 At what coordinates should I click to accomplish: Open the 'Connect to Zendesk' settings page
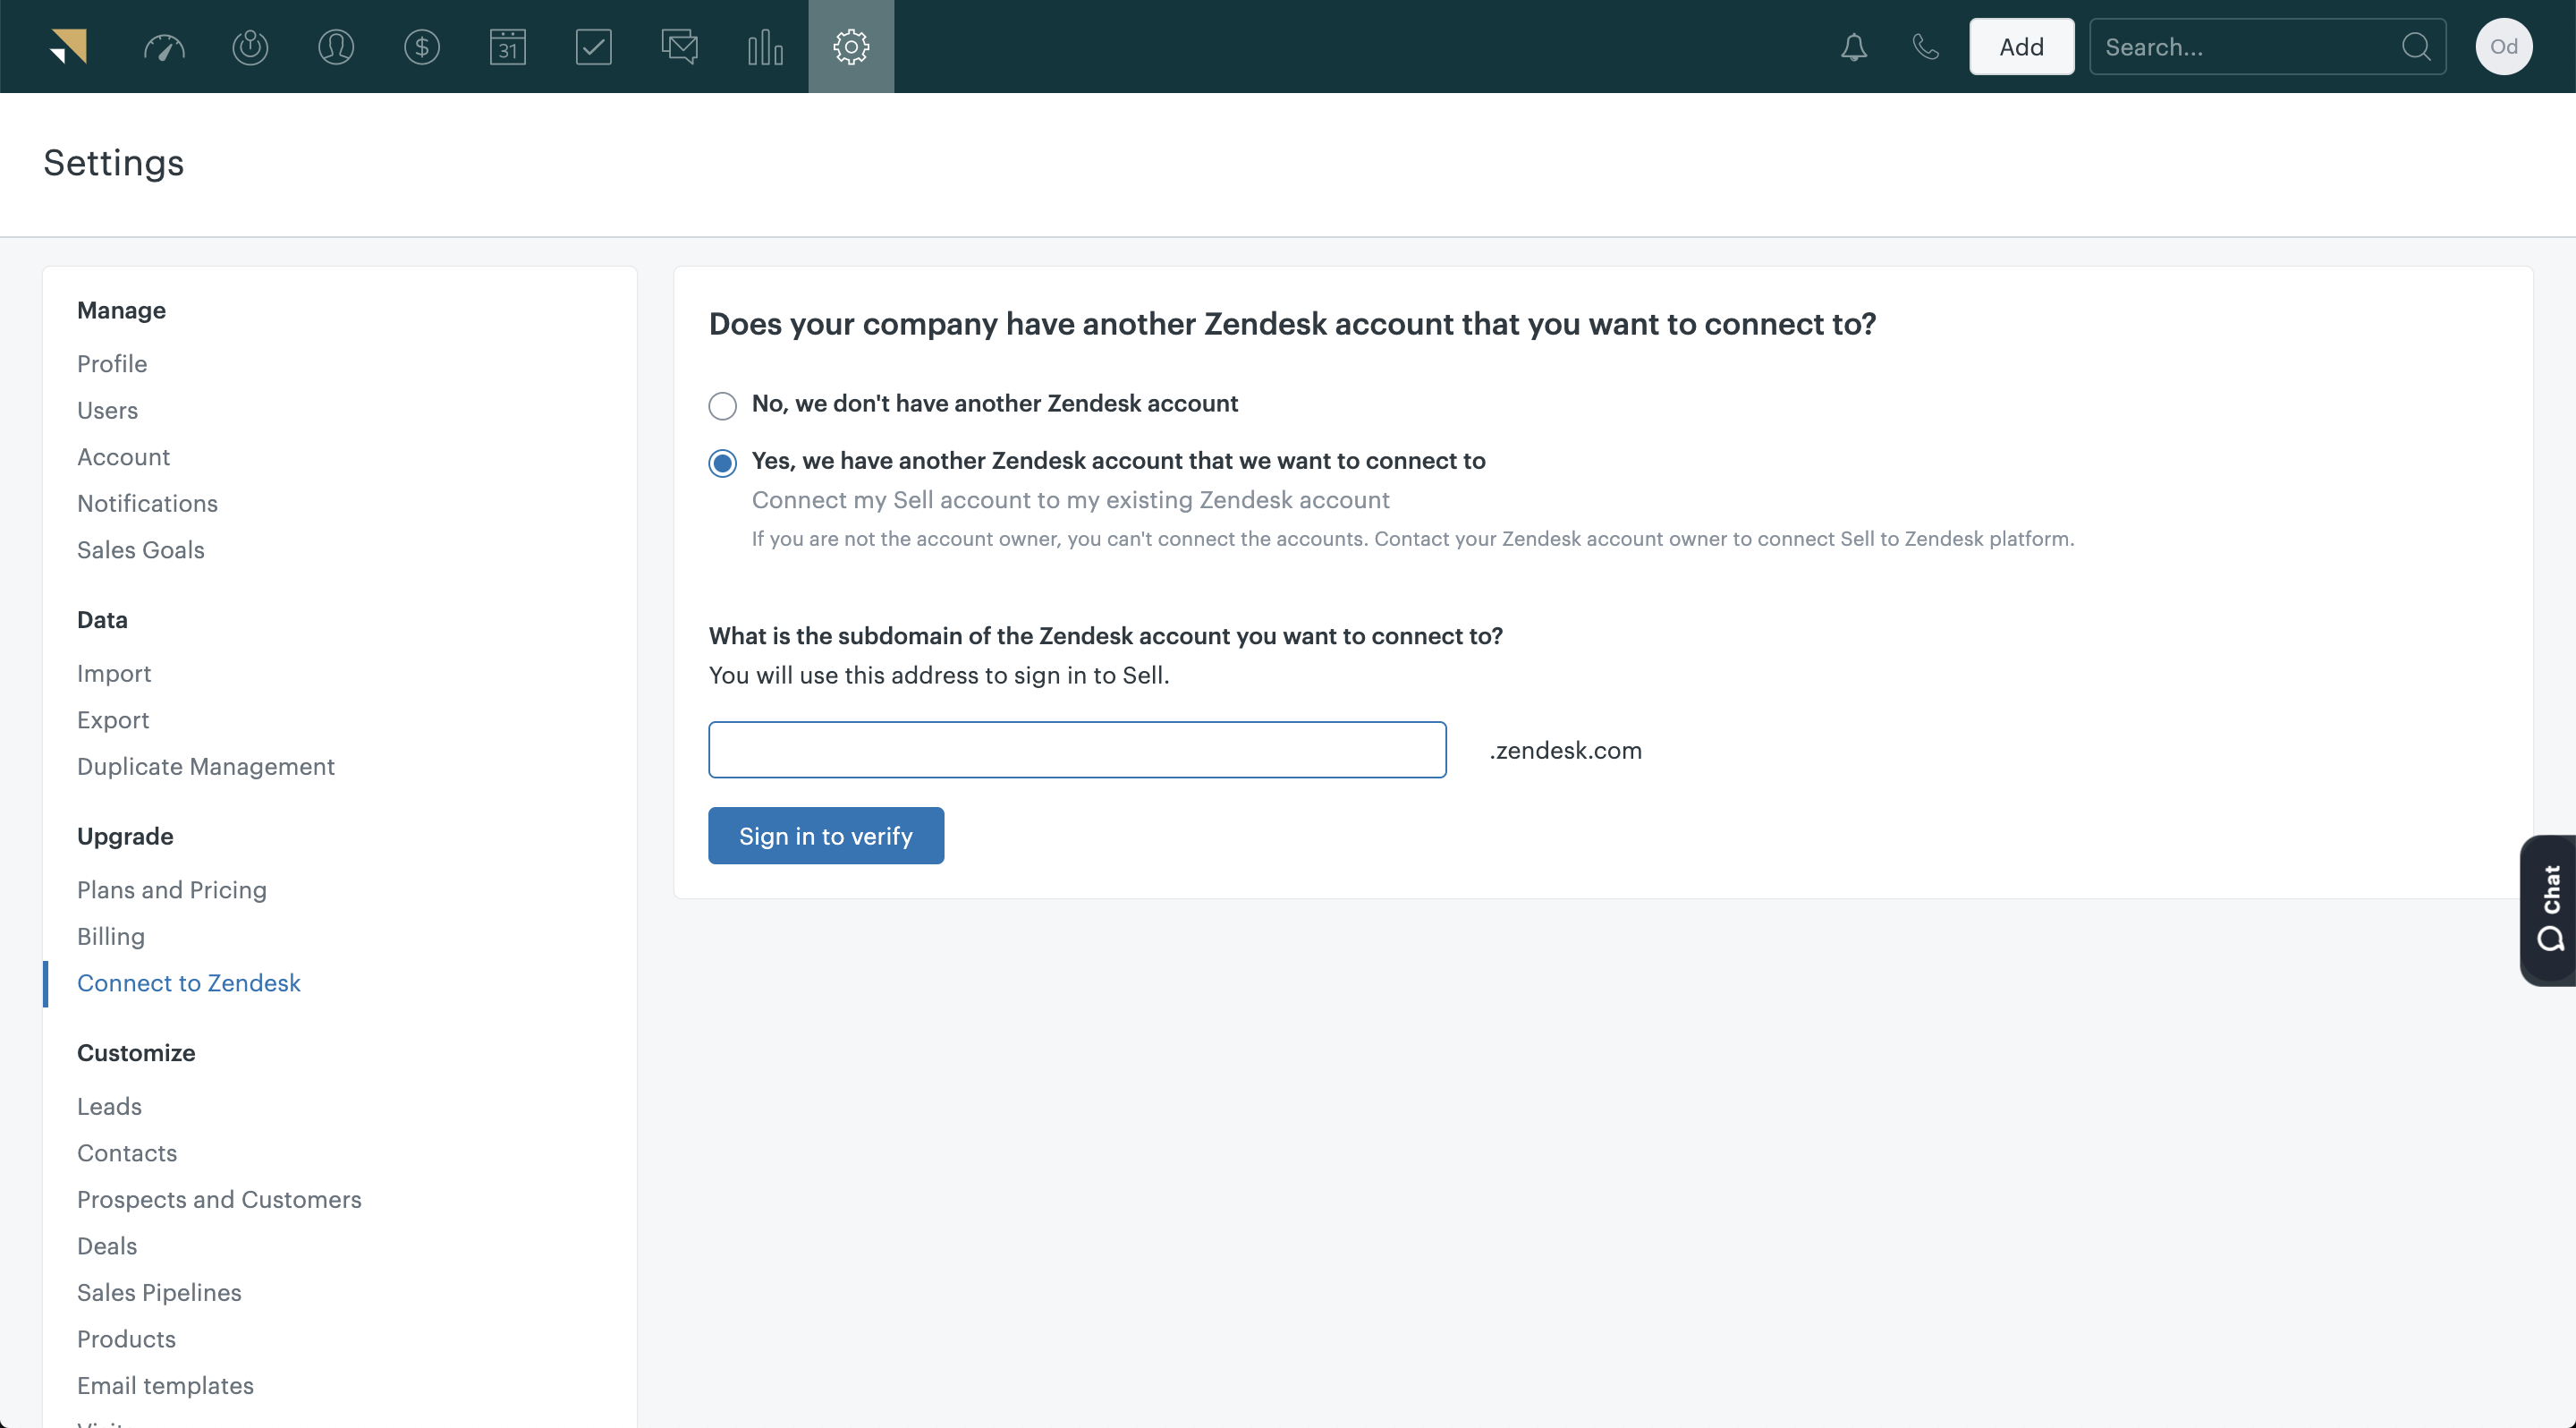point(188,982)
